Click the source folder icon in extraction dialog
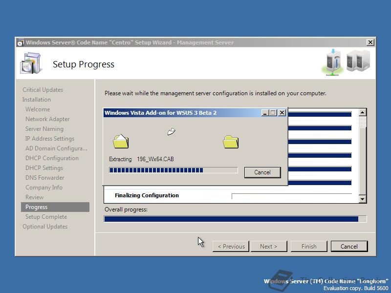 (x=121, y=141)
